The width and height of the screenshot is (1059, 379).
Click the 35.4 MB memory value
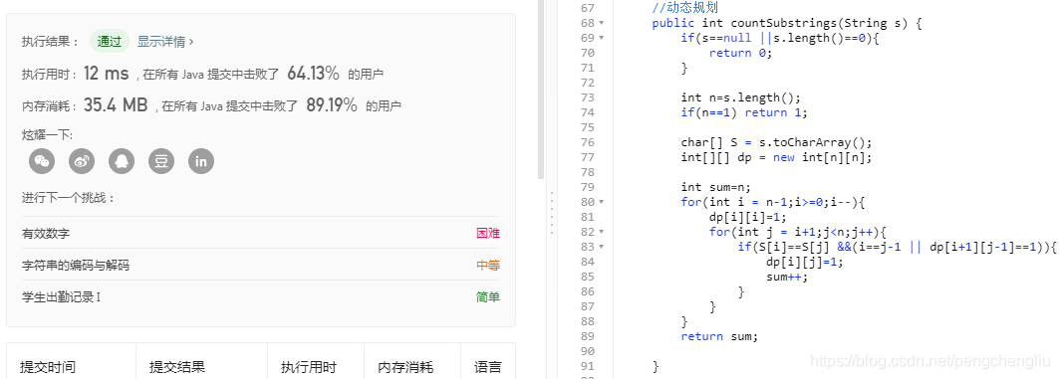pyautogui.click(x=116, y=105)
